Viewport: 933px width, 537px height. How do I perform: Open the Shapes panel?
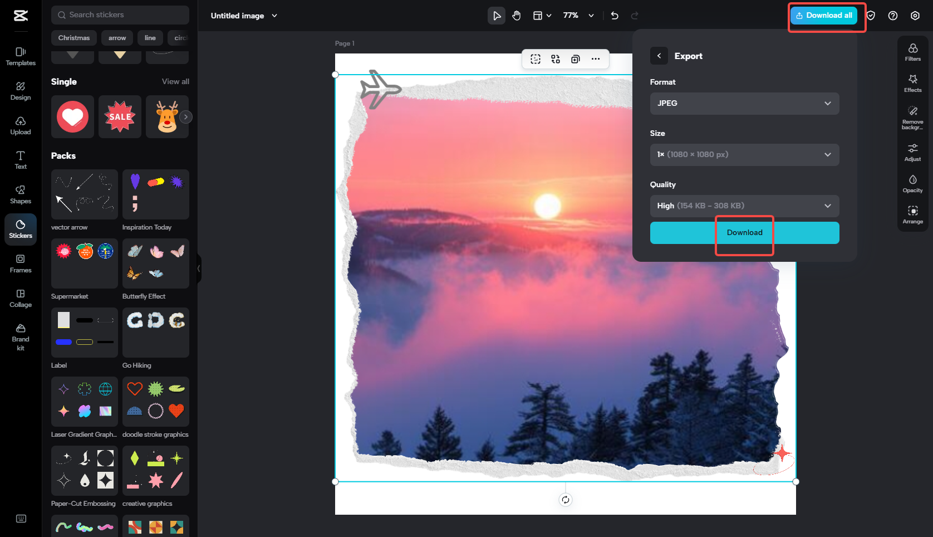[20, 194]
